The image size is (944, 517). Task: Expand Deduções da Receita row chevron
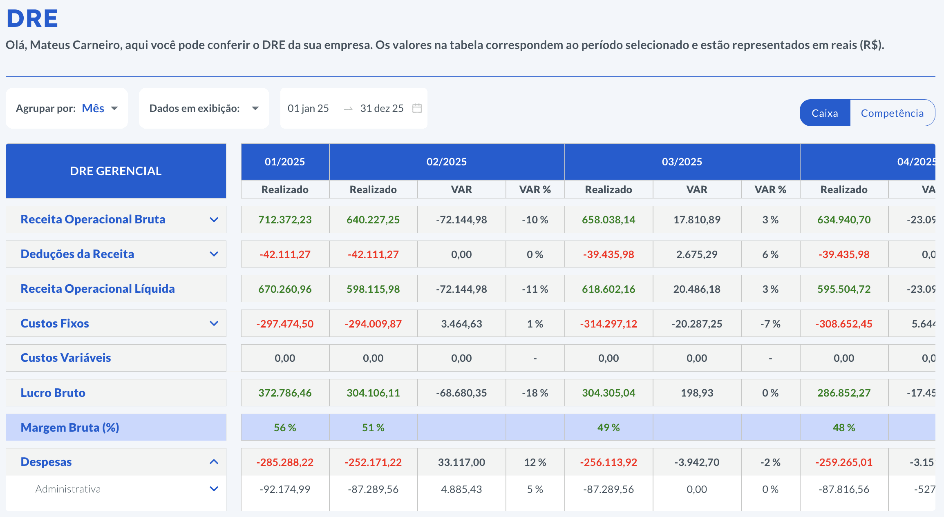click(x=214, y=254)
